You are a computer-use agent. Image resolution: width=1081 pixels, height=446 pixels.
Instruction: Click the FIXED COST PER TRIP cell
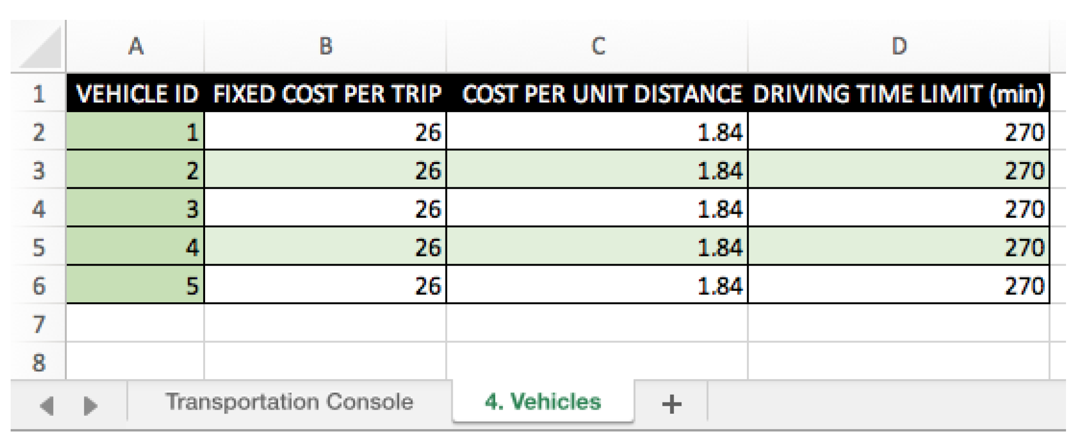pos(326,93)
